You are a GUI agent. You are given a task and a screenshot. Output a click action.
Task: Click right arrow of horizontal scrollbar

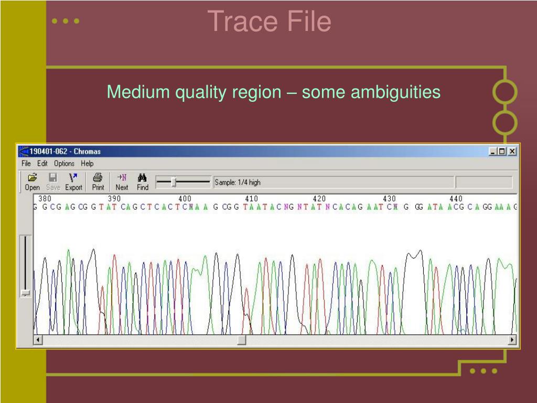coord(512,340)
